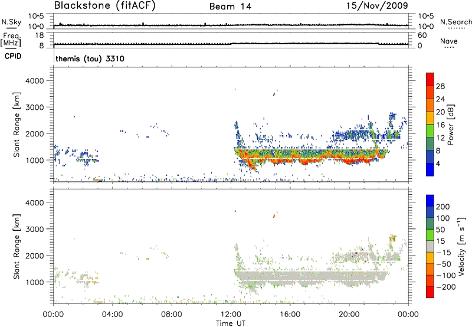Viewport: 472px width, 327px height.
Task: Click the '16' tick on the Power scale
Action: [x=440, y=125]
